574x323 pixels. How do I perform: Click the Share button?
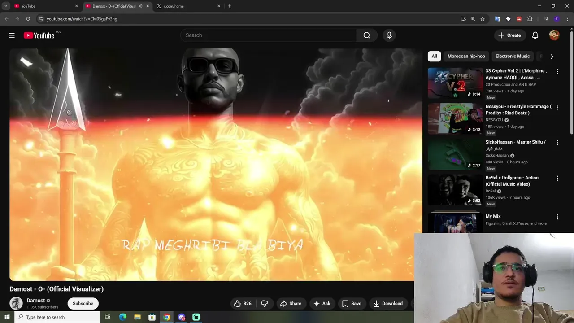(291, 304)
